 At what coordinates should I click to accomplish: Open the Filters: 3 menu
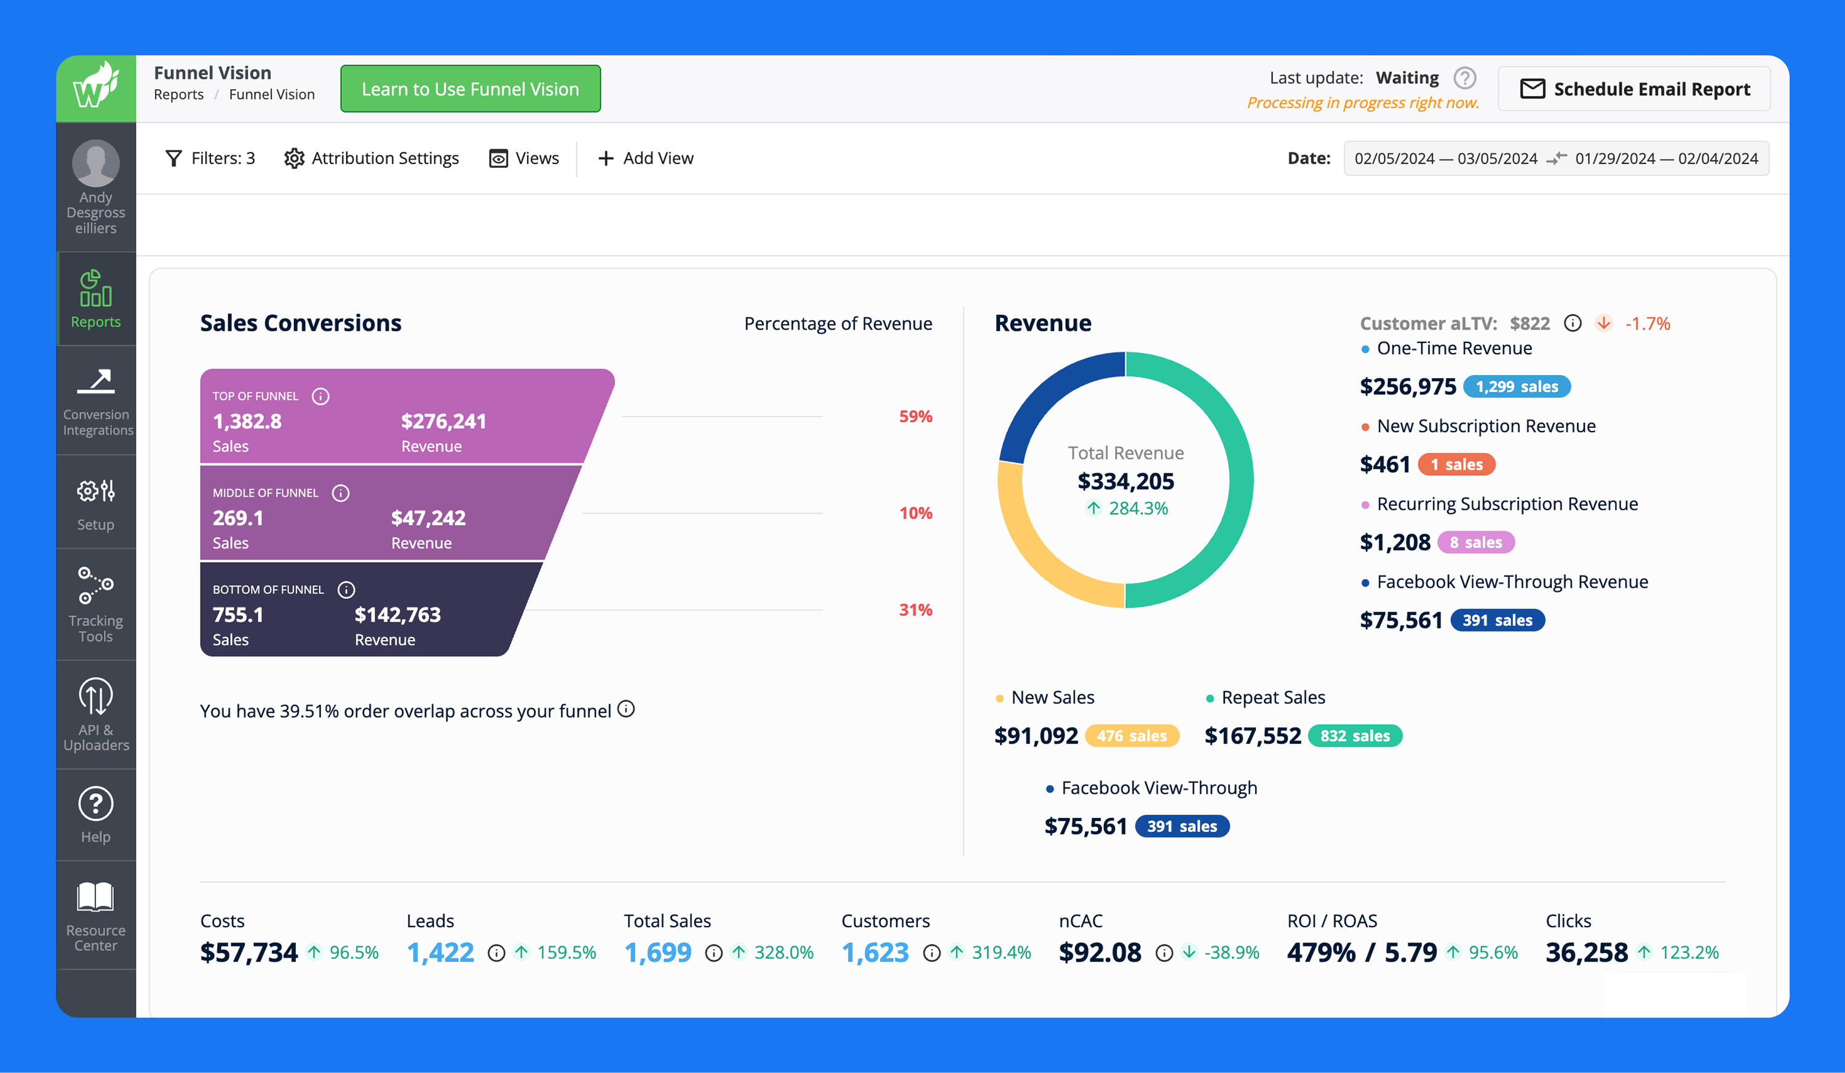pos(210,158)
